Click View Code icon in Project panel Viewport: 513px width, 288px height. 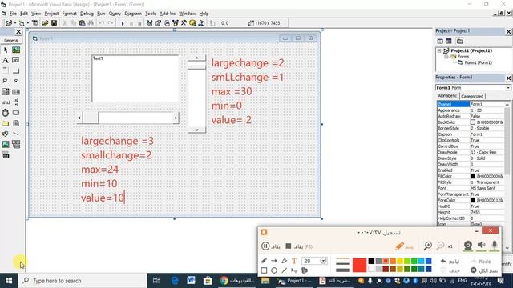440,41
